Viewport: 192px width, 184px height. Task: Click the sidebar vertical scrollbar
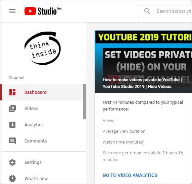point(85,101)
